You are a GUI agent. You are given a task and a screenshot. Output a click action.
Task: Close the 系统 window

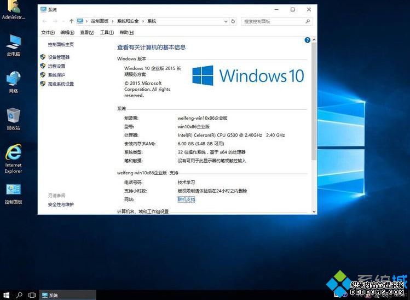(x=309, y=9)
